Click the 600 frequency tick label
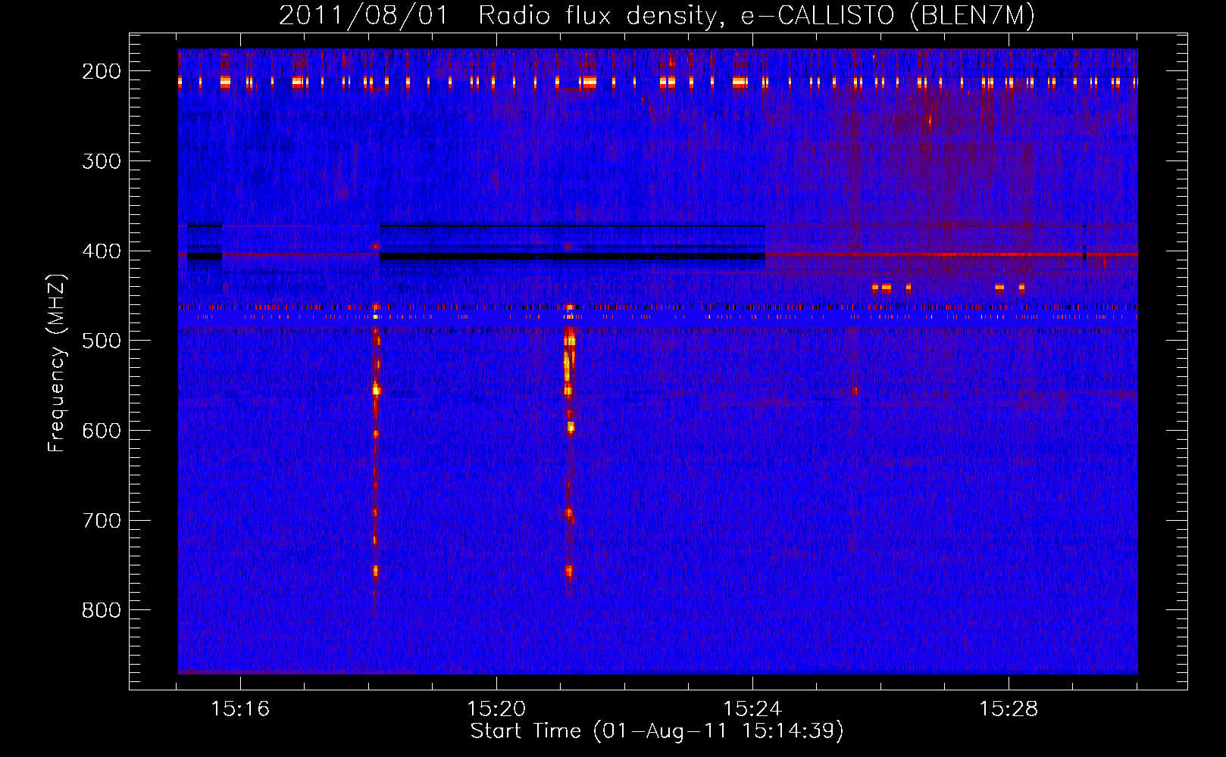Viewport: 1226px width, 757px height. point(102,431)
